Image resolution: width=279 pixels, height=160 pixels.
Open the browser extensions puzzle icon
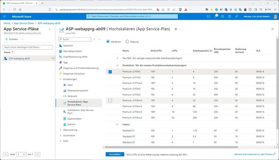click(250, 10)
